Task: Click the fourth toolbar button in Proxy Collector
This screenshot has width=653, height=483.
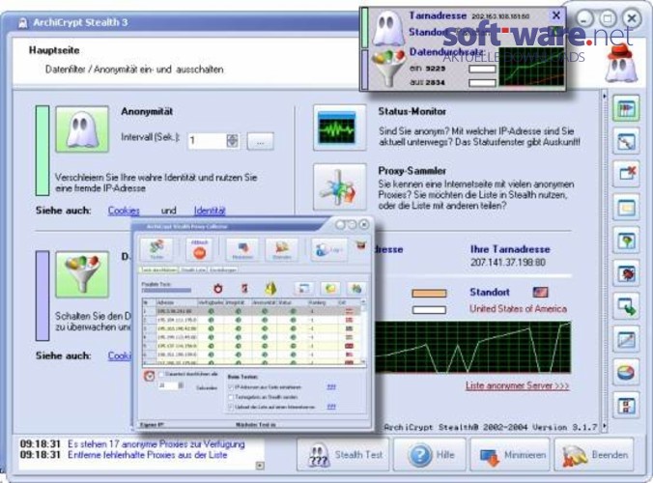Action: 281,249
